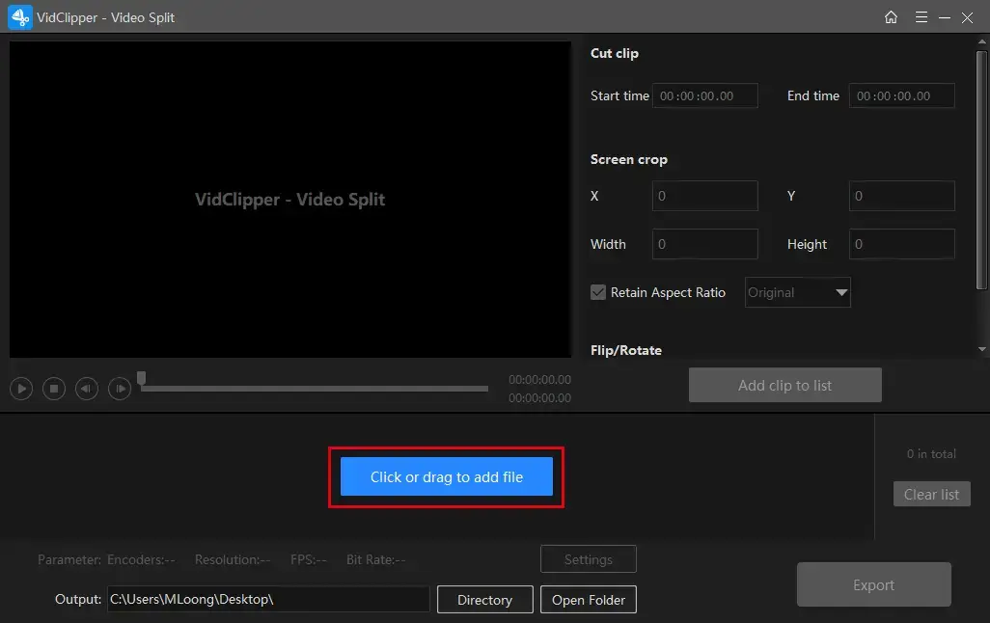Open the Settings button for parameters
Image resolution: width=990 pixels, height=623 pixels.
[588, 559]
